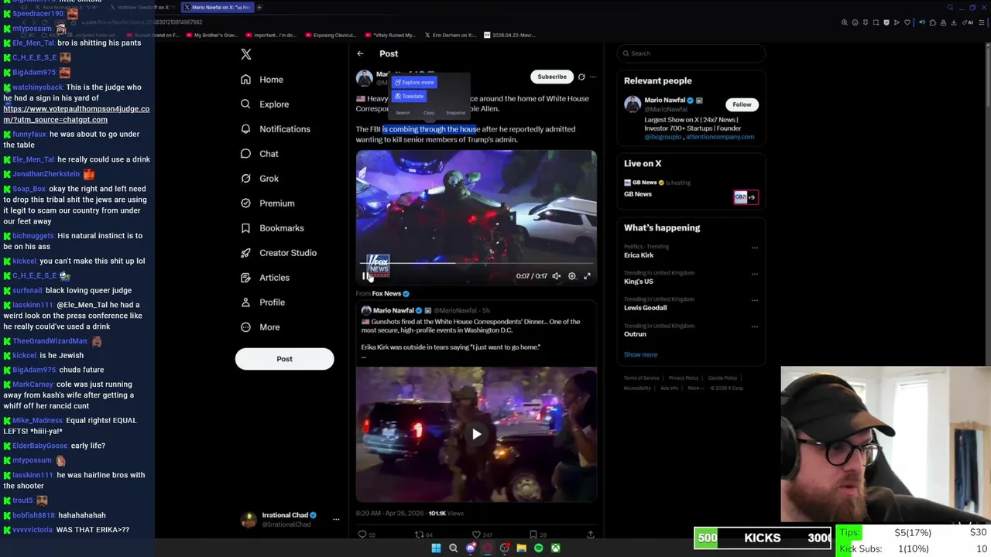
Task: Click the Subscribe button
Action: [552, 77]
